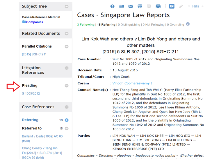Open pleading S 1005/2012 link
The image size is (212, 159).
click(x=31, y=93)
